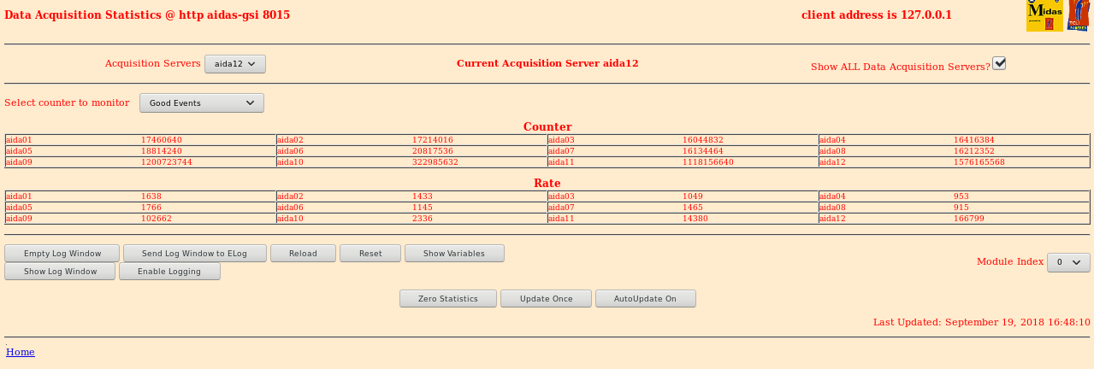Select rate value 1049 for aida03
Image resolution: width=1094 pixels, height=369 pixels.
point(693,196)
